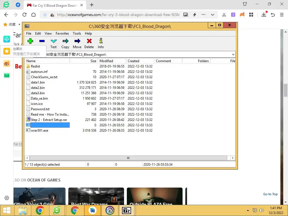Reload the page in browser

point(24,15)
